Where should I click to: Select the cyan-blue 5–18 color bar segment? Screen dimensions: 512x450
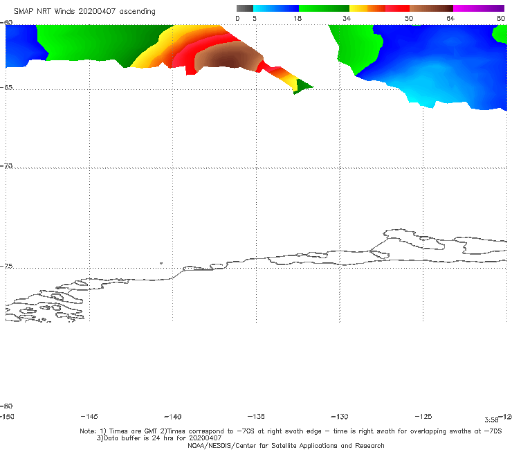click(276, 8)
